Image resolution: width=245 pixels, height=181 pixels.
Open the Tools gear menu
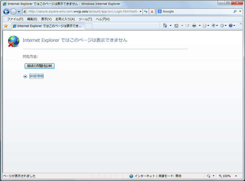pyautogui.click(x=223, y=26)
